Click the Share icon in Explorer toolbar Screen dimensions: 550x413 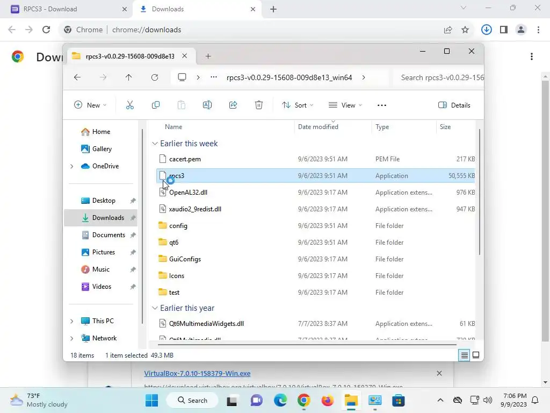[x=233, y=105]
